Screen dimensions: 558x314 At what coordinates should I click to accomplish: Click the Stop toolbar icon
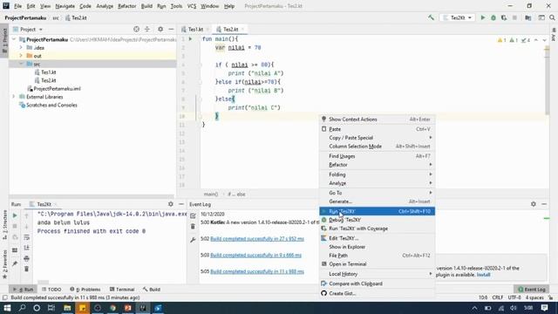(514, 17)
